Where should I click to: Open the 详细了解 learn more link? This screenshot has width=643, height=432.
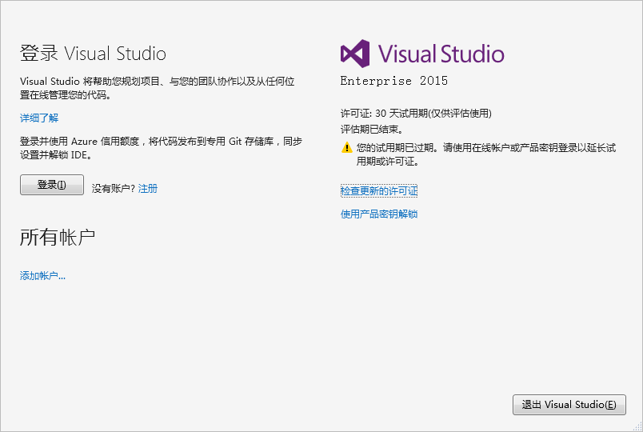point(39,118)
